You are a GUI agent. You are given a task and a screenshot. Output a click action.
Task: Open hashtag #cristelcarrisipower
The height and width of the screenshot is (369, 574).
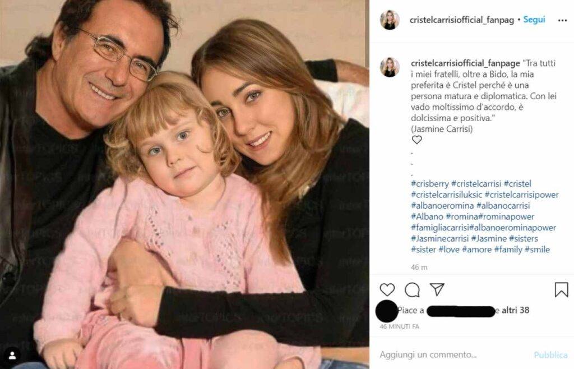point(522,195)
